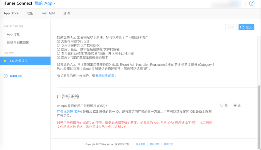Open the 活动 tab
Image resolution: width=261 pixels, height=150 pixels.
click(67, 13)
